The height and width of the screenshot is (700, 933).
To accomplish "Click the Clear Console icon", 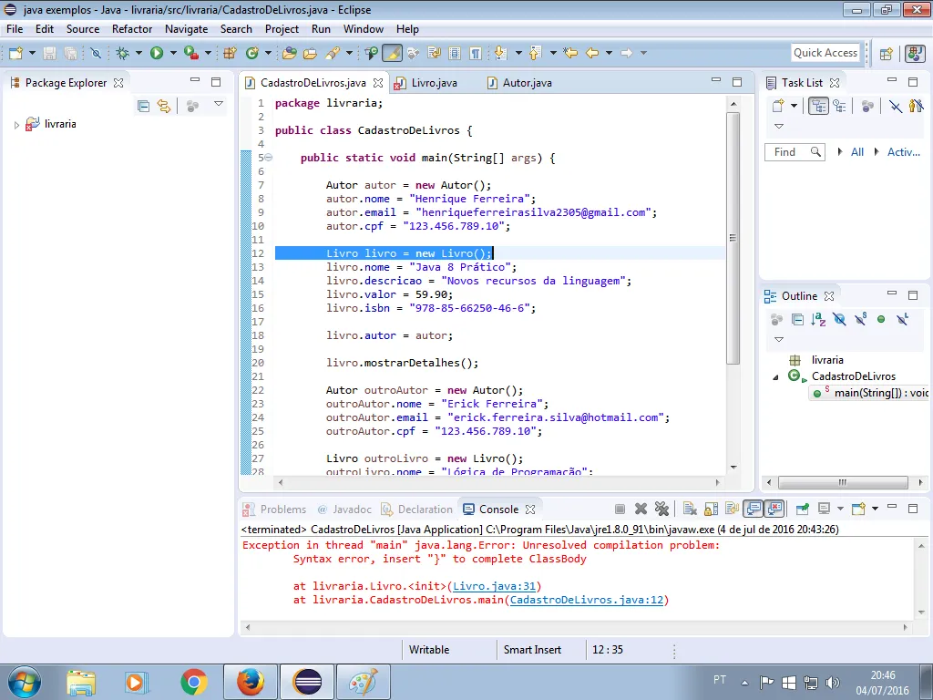I will coord(690,509).
